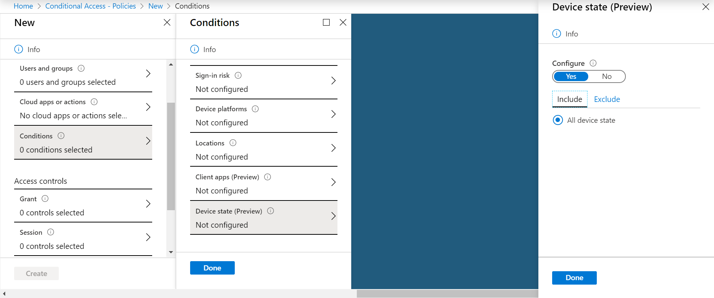
Task: Expand the Sign-in risk condition chevron
Action: [x=333, y=81]
